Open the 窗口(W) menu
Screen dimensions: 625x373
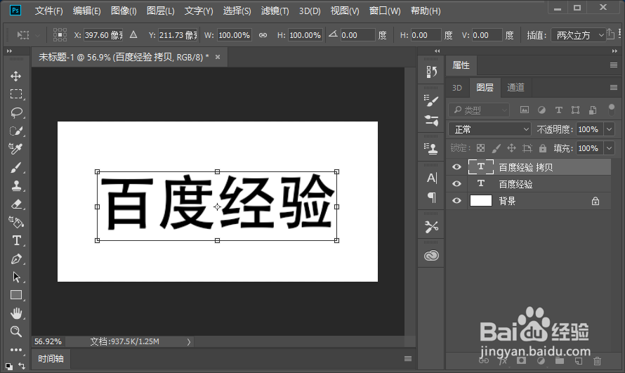(385, 11)
